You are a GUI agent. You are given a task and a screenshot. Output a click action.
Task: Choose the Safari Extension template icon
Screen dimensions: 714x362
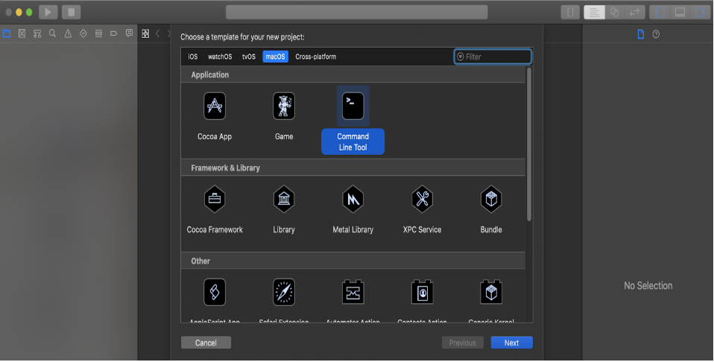[284, 292]
